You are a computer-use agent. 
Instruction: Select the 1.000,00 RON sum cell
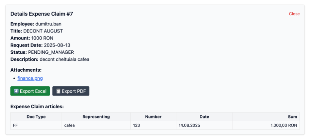click(284, 125)
